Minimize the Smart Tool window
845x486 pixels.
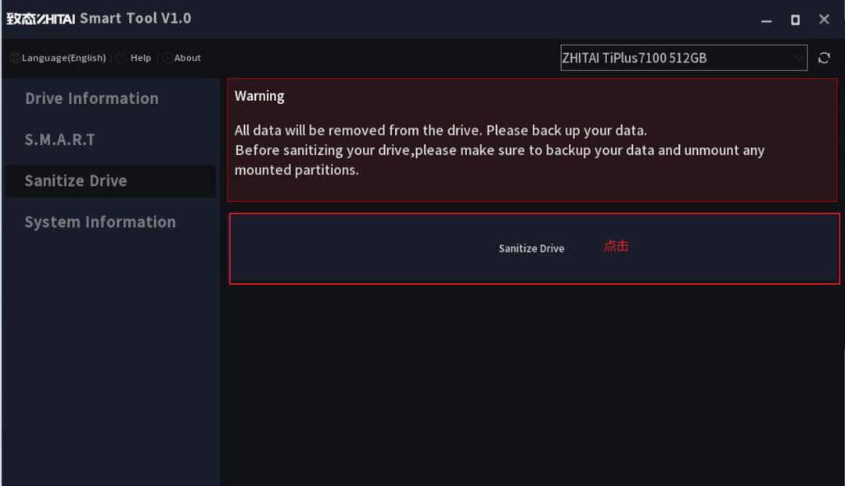point(766,20)
